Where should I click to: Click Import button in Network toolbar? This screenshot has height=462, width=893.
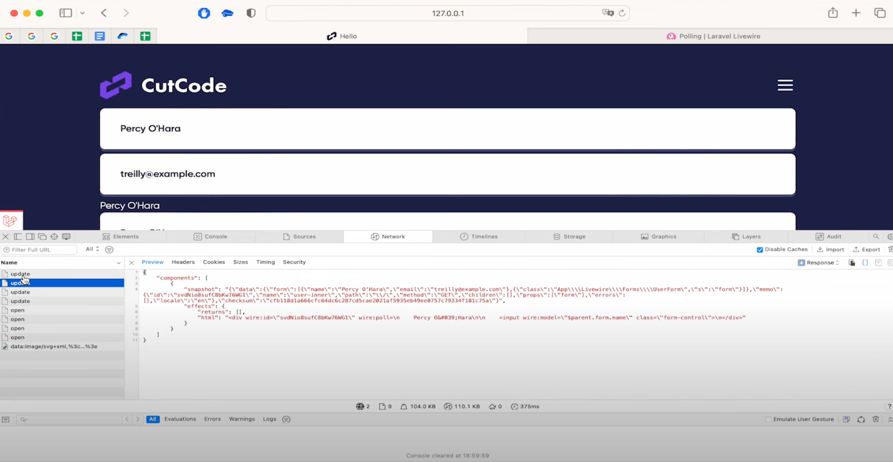coord(830,250)
